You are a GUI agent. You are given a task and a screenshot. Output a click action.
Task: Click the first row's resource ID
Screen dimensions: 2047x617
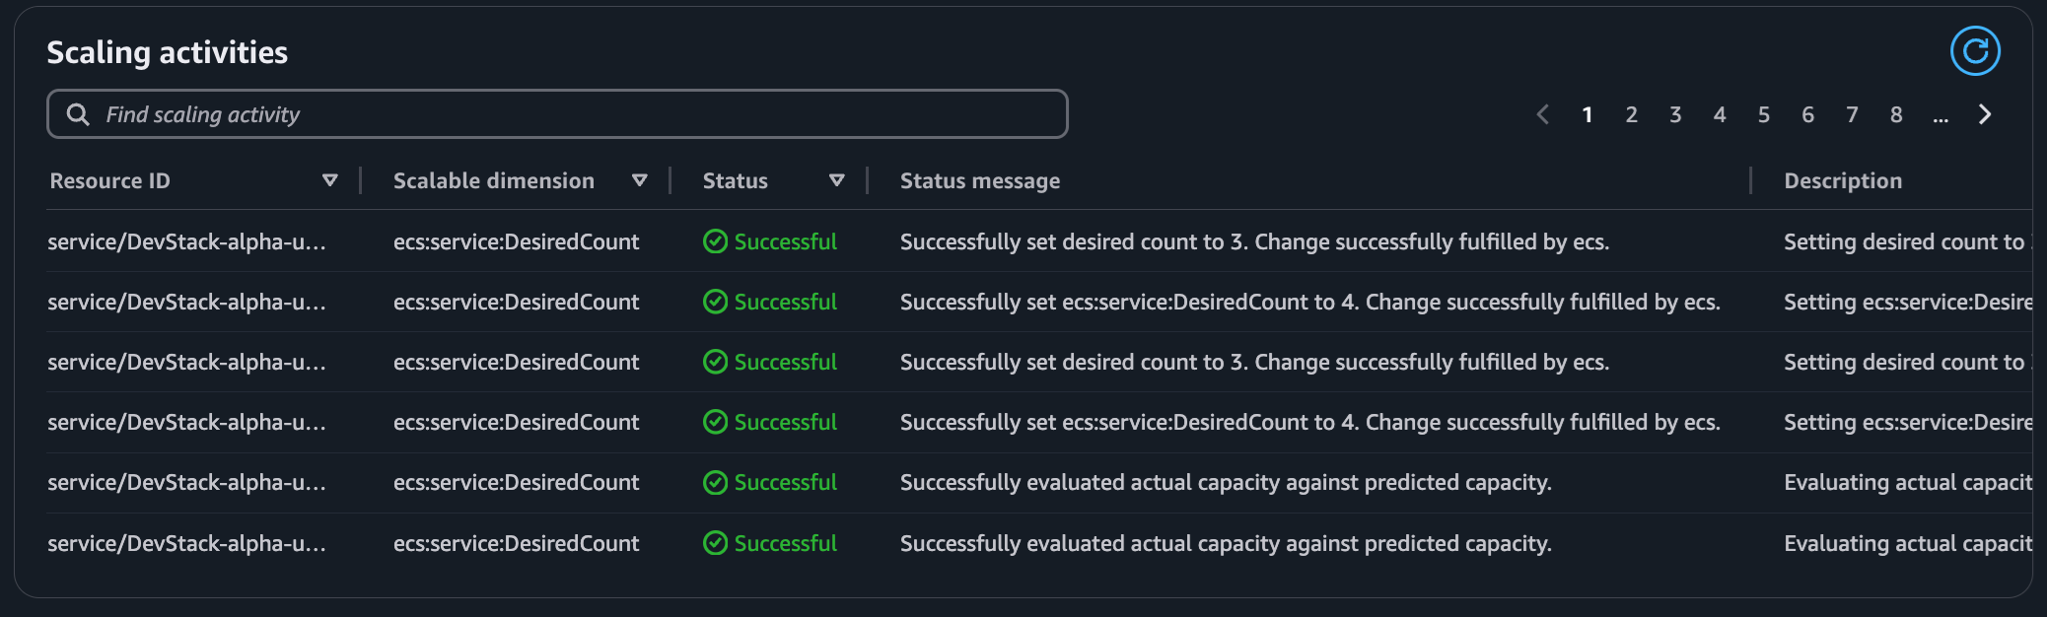pyautogui.click(x=186, y=241)
